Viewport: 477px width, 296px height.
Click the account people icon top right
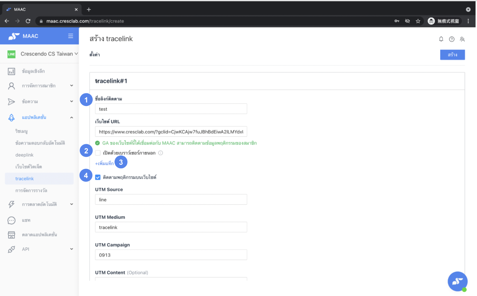pyautogui.click(x=462, y=39)
